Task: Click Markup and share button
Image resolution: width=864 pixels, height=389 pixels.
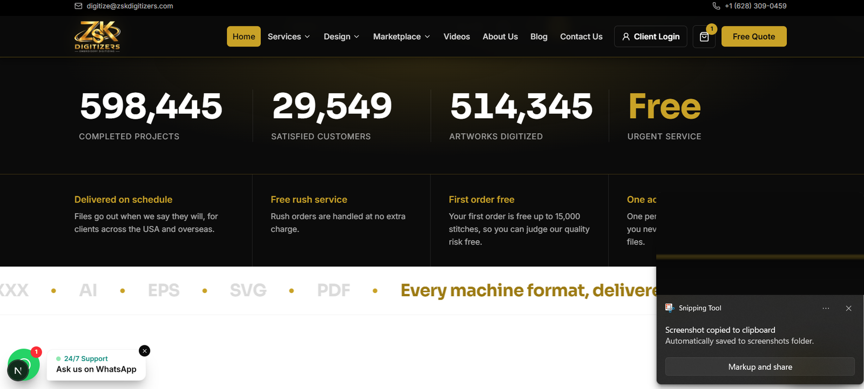Action: [x=760, y=367]
